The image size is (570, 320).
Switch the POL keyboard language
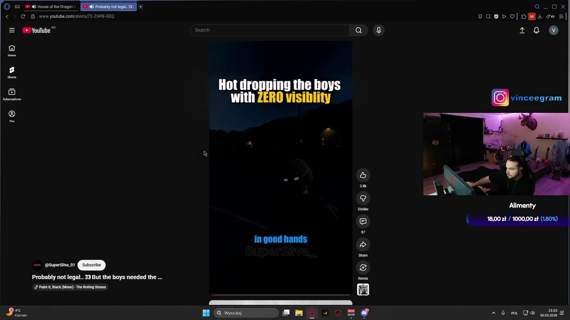pos(514,313)
